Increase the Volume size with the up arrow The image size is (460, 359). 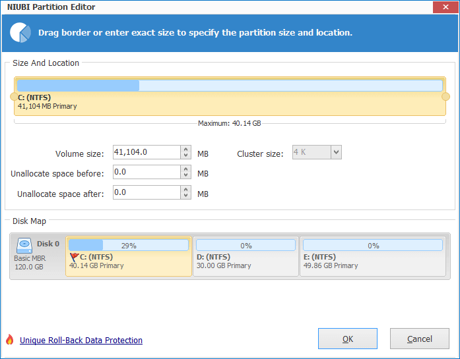point(185,149)
